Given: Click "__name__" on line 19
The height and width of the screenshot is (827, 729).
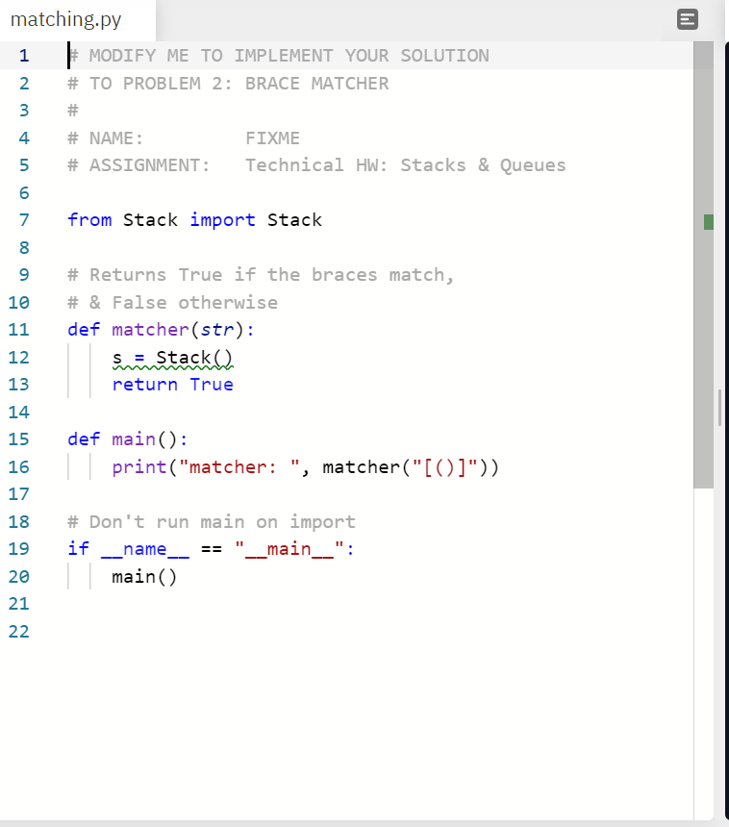Looking at the screenshot, I should click(145, 549).
